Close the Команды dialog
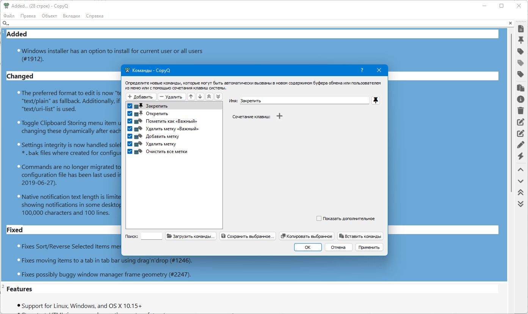The height and width of the screenshot is (314, 528). 379,70
